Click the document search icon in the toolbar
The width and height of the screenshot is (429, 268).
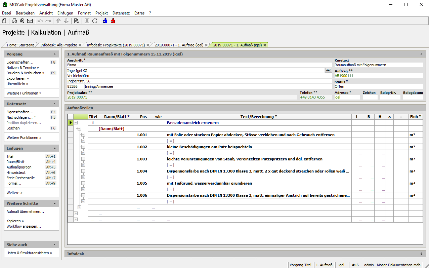click(76, 21)
